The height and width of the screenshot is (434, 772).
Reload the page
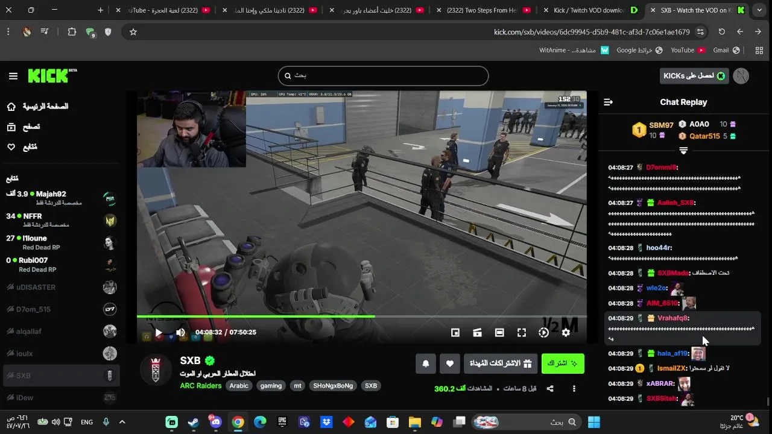pos(722,32)
